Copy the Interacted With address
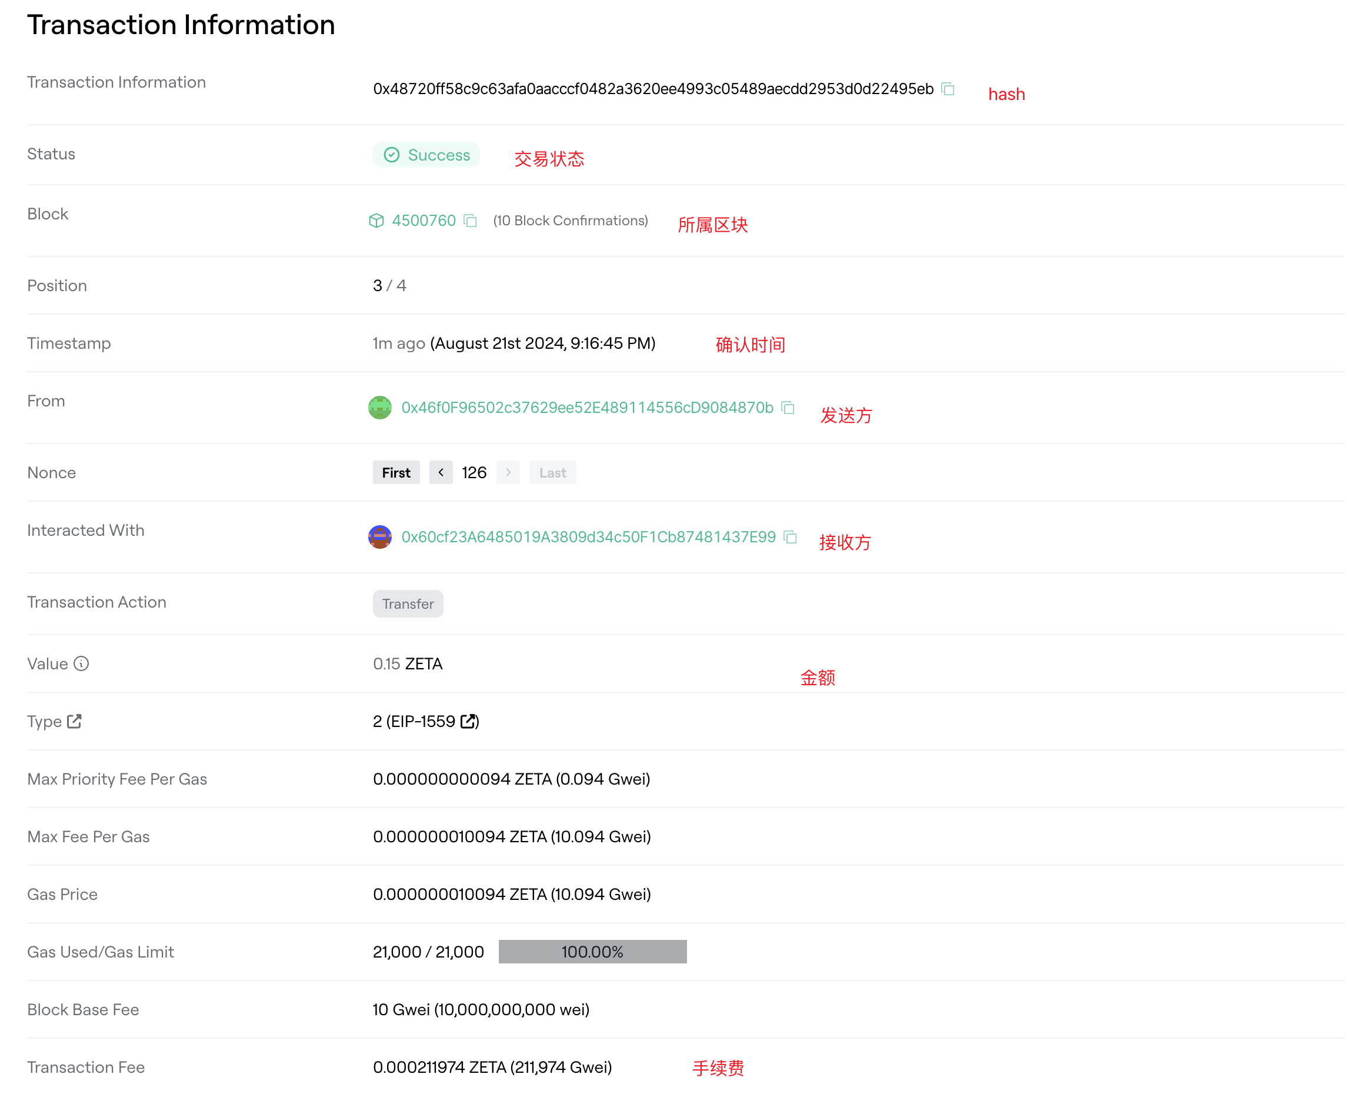1347x1094 pixels. click(790, 537)
